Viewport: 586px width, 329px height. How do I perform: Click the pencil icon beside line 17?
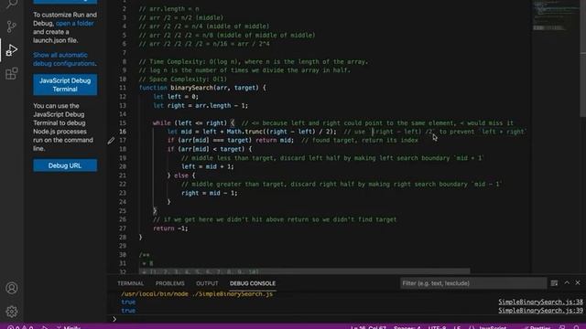tap(111, 141)
